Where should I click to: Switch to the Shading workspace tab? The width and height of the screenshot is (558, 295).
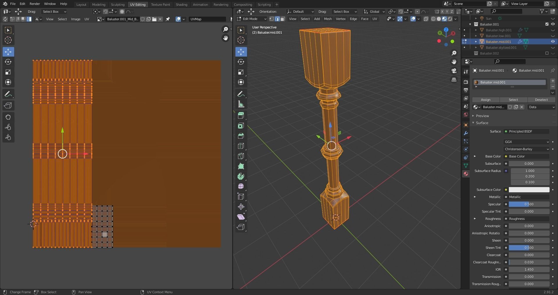181,4
